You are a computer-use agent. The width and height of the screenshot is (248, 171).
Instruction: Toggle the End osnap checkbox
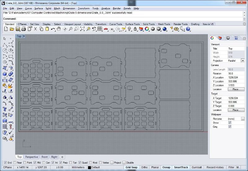(x=5, y=163)
